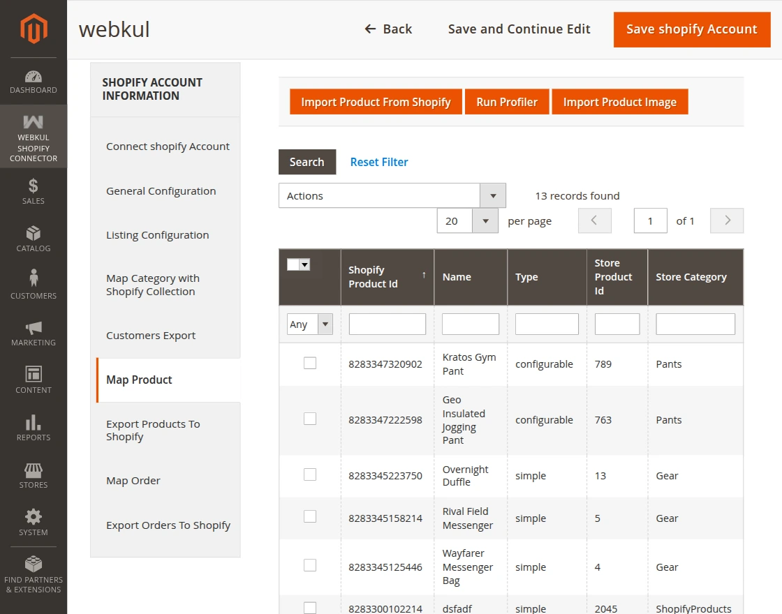Tick the Rival Field Messenger checkbox
Screen dimensions: 782x614
[x=309, y=516]
